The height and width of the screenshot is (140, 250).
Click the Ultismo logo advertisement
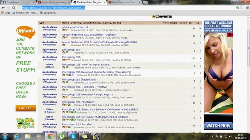click(26, 32)
